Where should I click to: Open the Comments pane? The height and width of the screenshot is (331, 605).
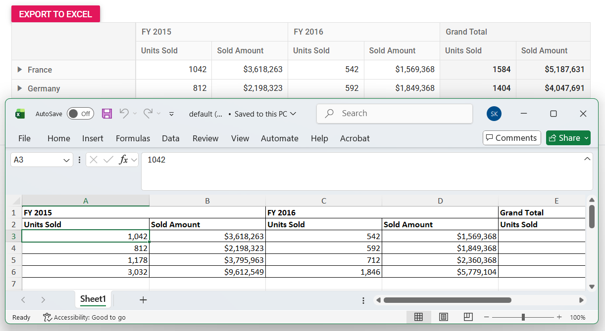tap(511, 138)
